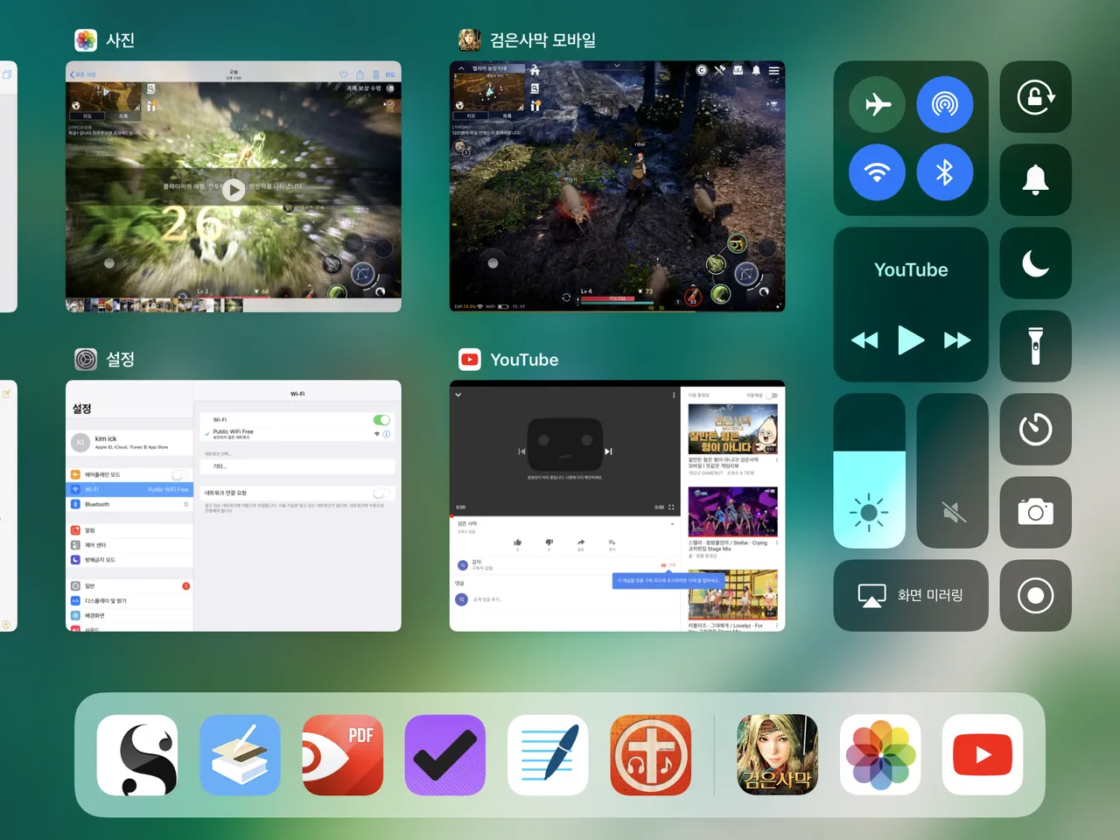Open the timer from Control Center
Viewport: 1120px width, 840px height.
click(x=1036, y=429)
